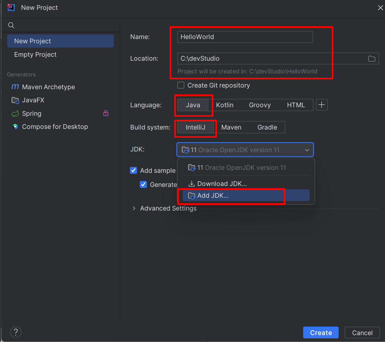Image resolution: width=385 pixels, height=342 pixels.
Task: Switch language to Kotlin
Action: click(x=225, y=105)
